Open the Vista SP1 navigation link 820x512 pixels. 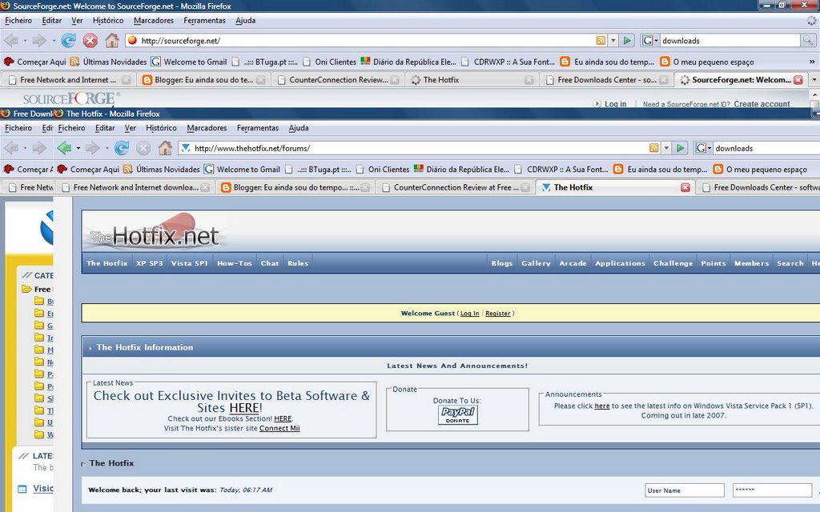click(x=189, y=263)
